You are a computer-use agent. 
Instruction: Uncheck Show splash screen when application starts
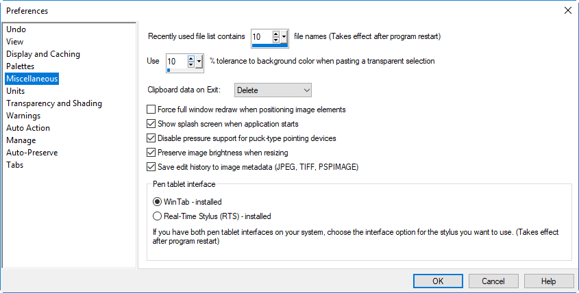coord(151,124)
